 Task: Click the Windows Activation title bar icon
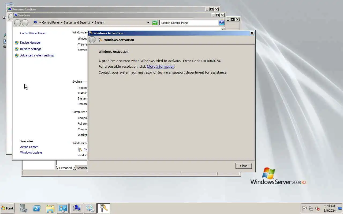(x=91, y=33)
